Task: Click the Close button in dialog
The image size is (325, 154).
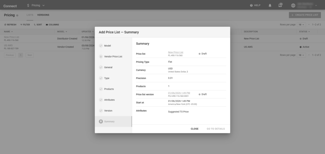Action: tap(195, 129)
